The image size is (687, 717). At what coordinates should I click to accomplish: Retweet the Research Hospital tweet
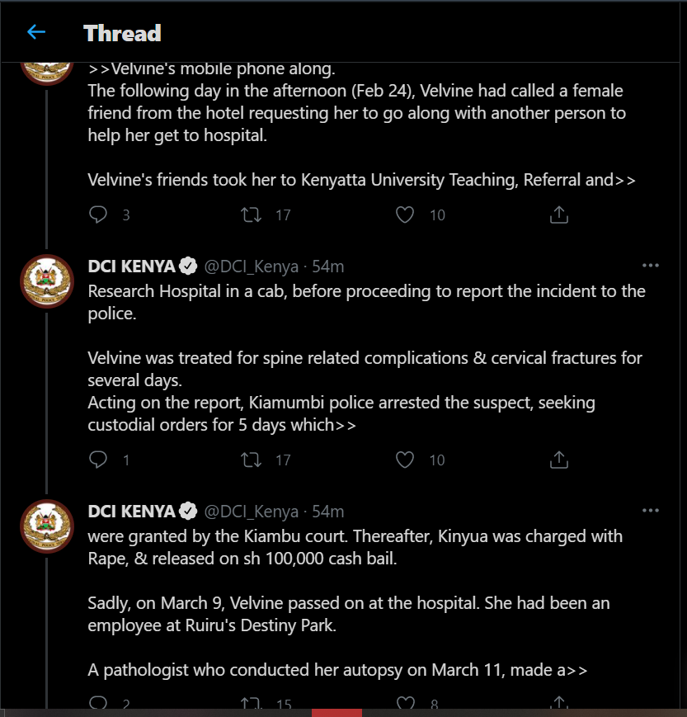[251, 460]
